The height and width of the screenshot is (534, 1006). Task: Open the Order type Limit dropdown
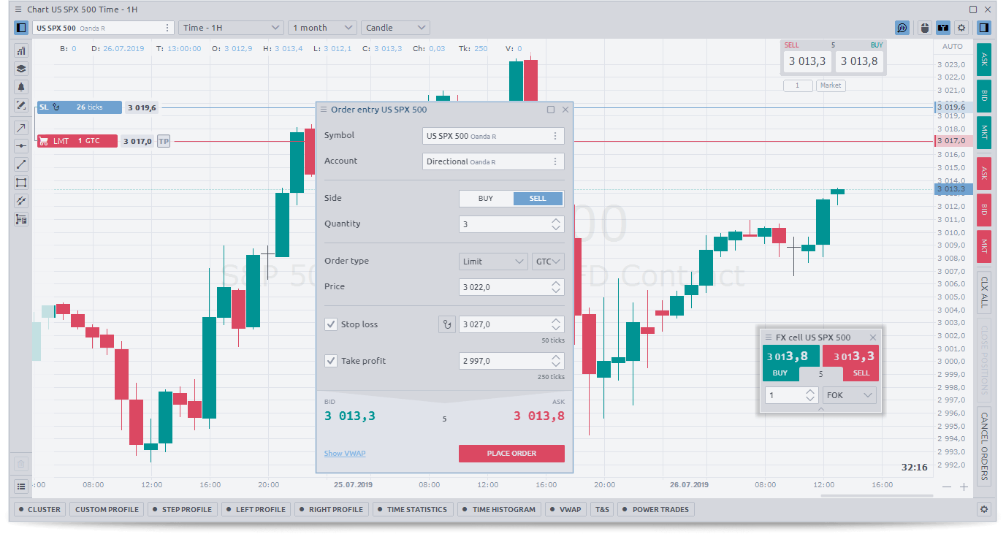(493, 262)
